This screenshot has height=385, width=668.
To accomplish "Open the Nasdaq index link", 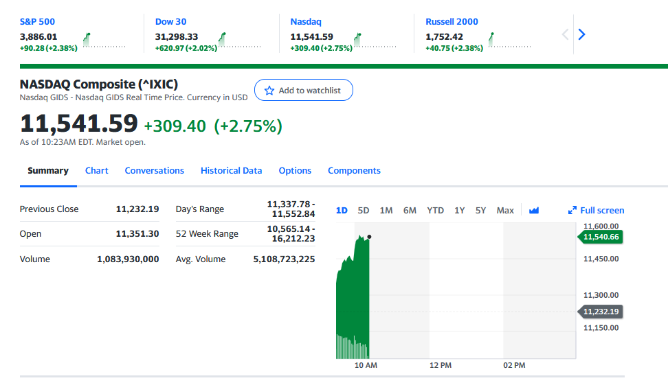I will pyautogui.click(x=306, y=22).
